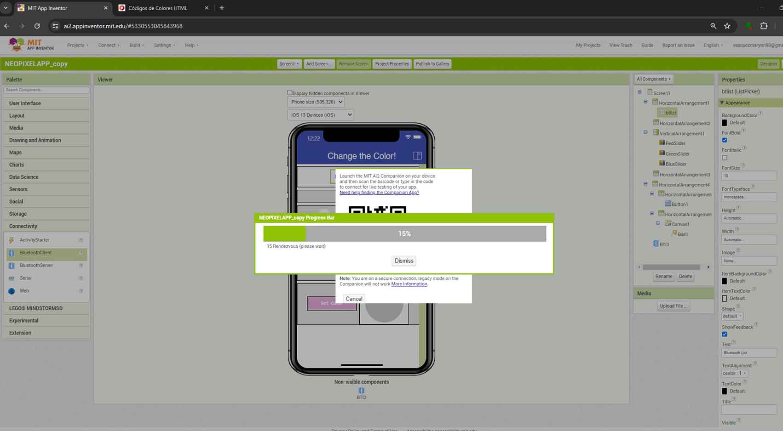Click the Rename component button

coord(664,277)
